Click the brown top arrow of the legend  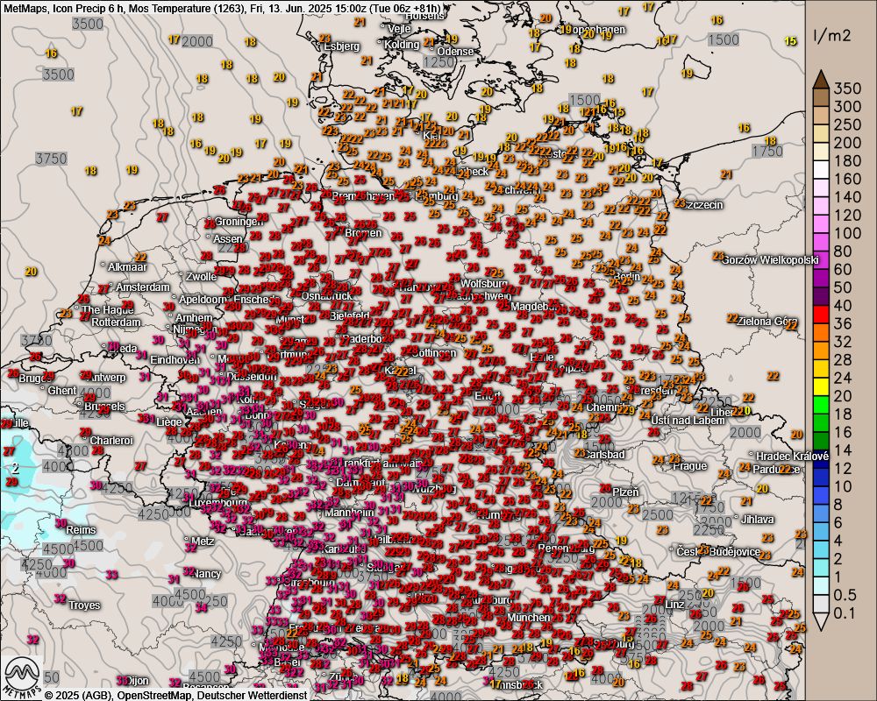point(821,79)
